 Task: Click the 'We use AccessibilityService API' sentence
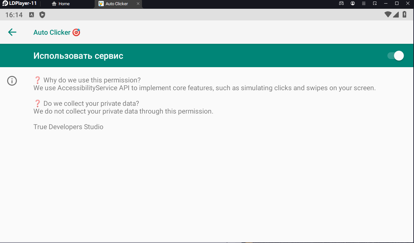pyautogui.click(x=205, y=88)
